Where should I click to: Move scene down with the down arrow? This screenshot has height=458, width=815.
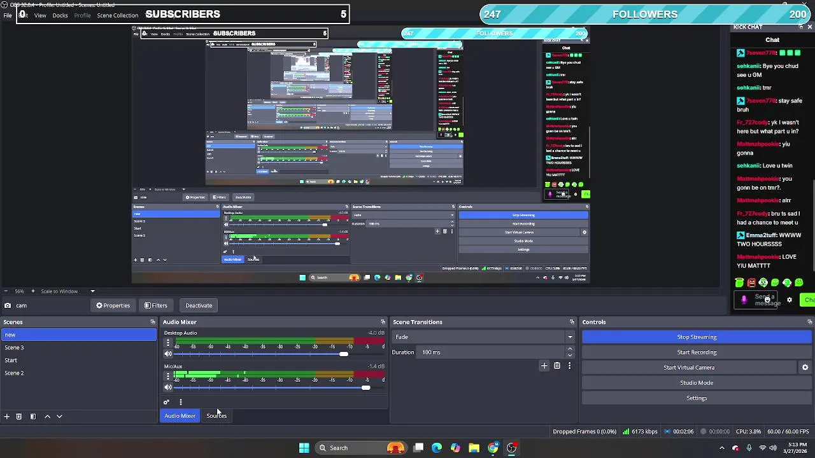coord(59,417)
